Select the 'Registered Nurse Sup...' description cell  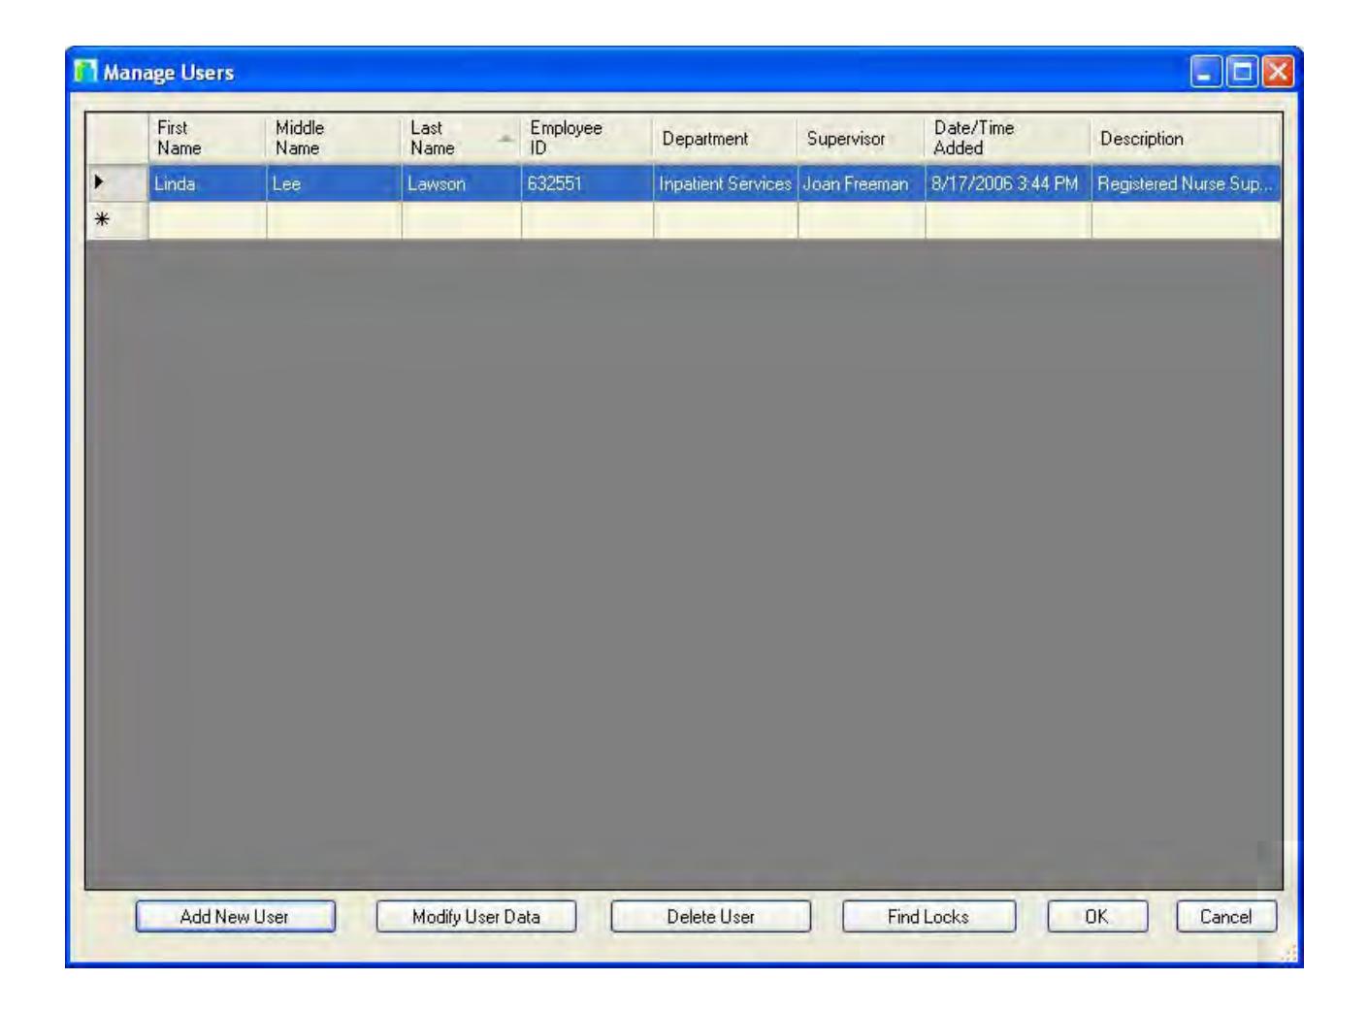pos(1186,183)
